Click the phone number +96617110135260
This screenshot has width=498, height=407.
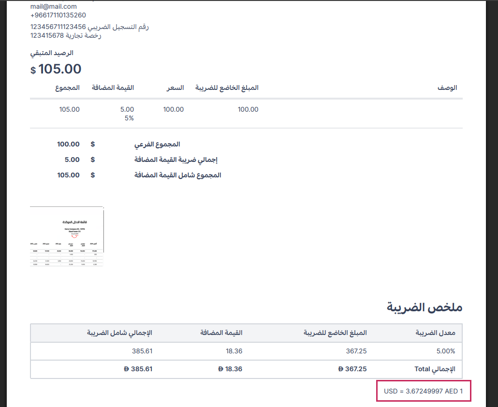point(58,15)
